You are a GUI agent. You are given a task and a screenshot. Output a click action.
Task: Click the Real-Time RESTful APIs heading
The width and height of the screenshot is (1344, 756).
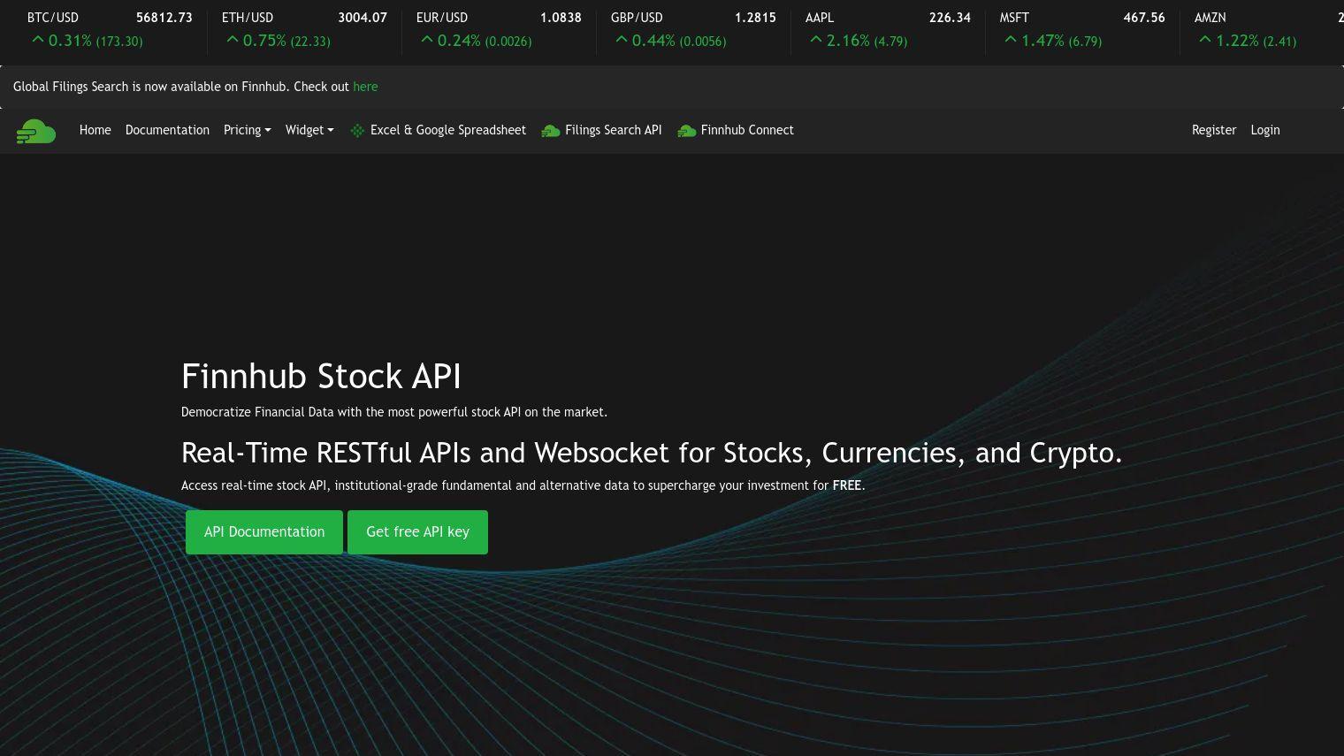pos(652,453)
